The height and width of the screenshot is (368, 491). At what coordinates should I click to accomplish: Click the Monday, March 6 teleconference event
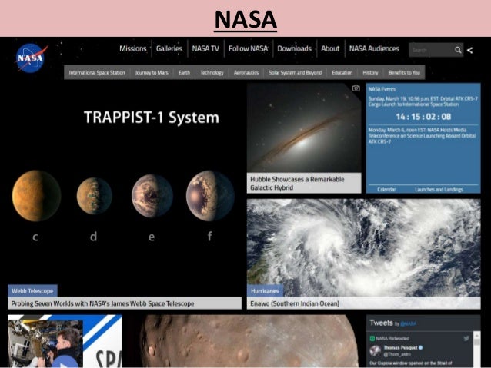pyautogui.click(x=422, y=136)
